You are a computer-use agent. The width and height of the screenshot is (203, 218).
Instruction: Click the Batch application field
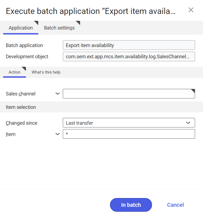pos(129,45)
